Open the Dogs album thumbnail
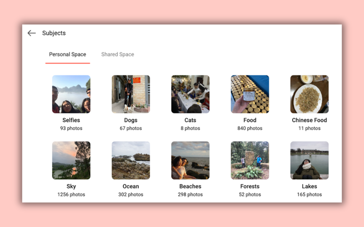The width and height of the screenshot is (364, 227). coord(131,94)
